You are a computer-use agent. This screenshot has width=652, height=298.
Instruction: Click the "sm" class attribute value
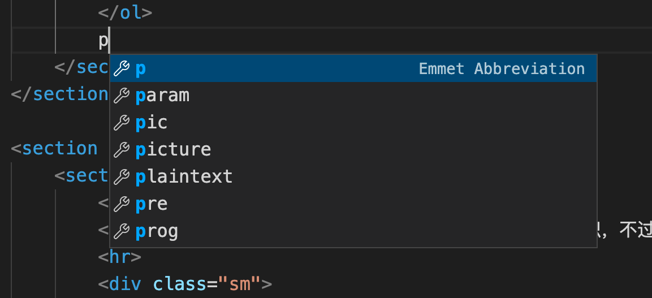click(x=240, y=284)
